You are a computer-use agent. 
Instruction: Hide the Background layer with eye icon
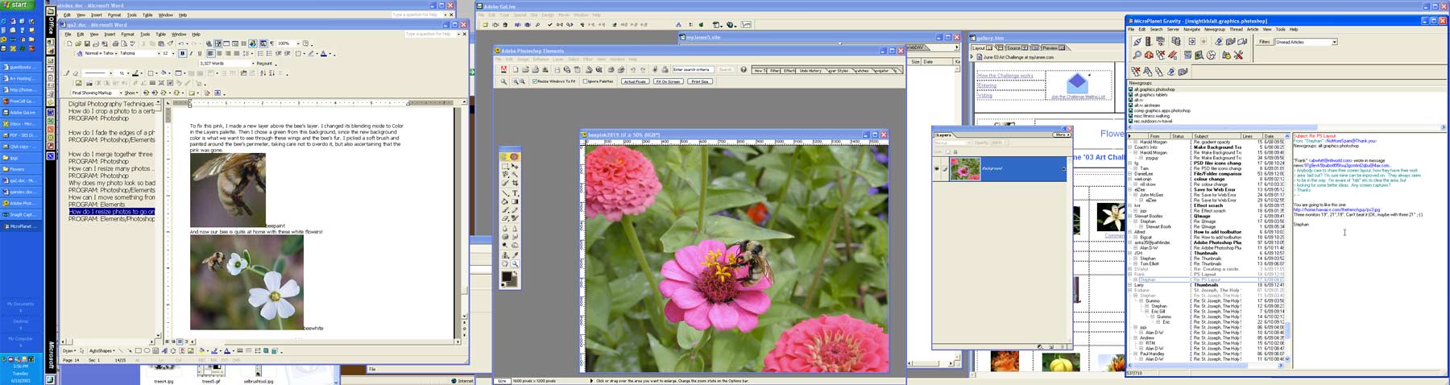pos(937,168)
